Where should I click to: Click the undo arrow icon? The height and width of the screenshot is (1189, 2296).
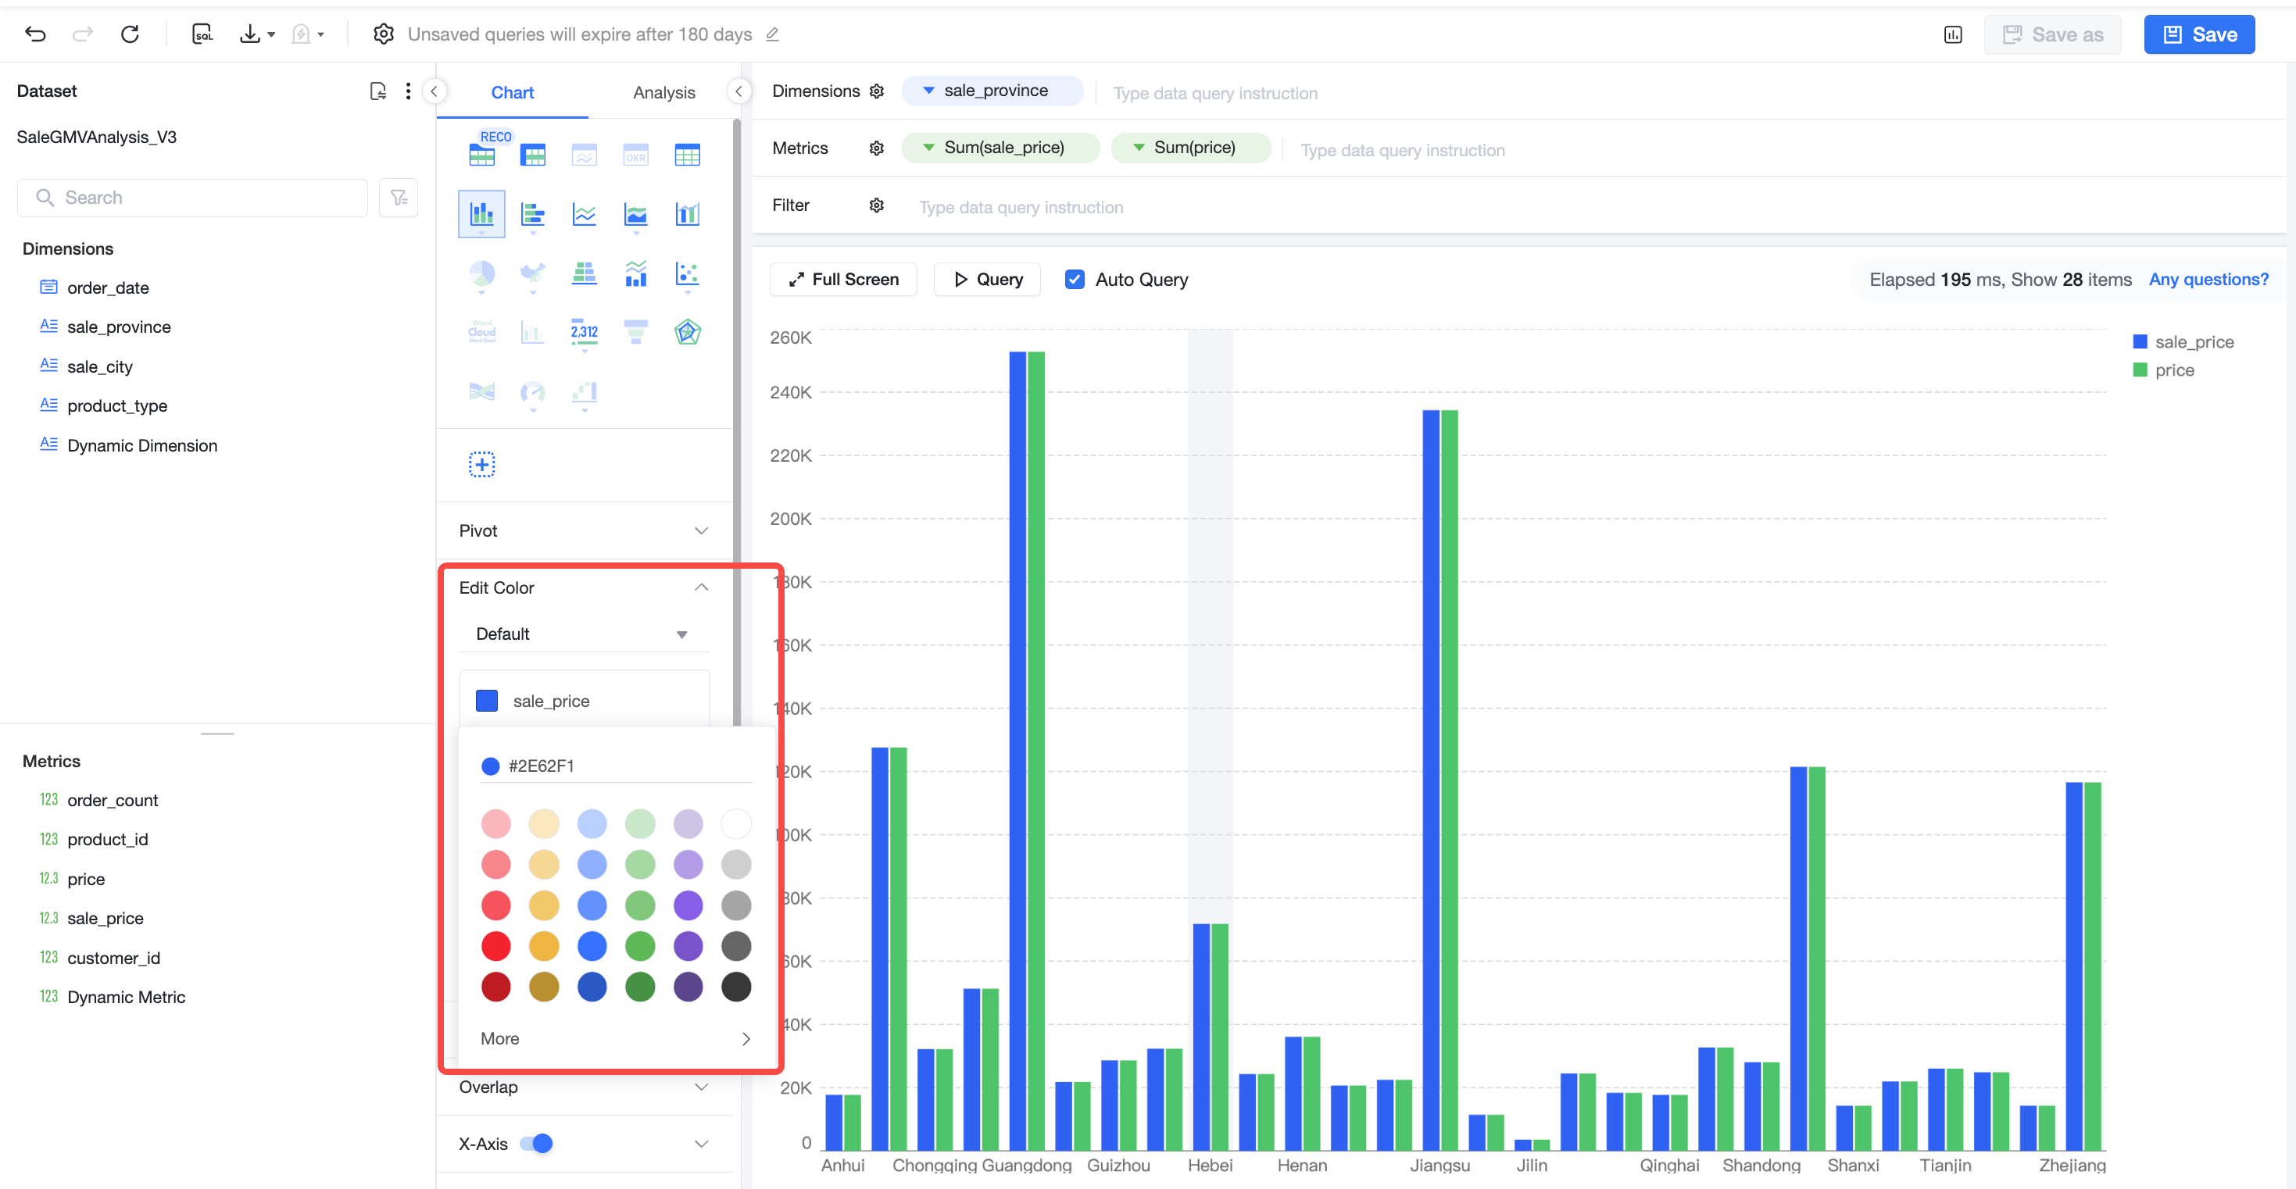tap(36, 34)
